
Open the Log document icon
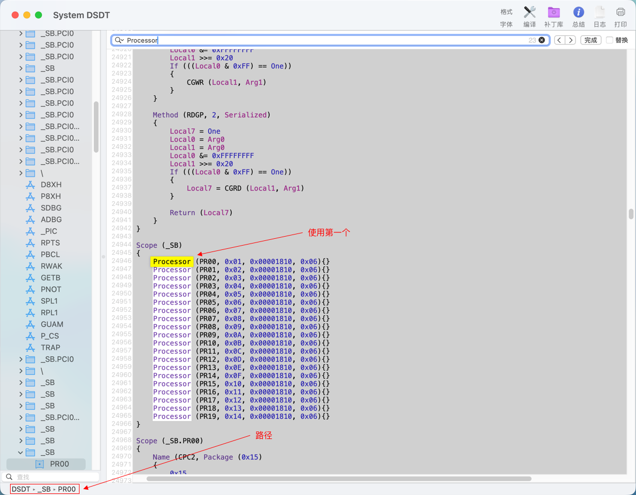(599, 13)
